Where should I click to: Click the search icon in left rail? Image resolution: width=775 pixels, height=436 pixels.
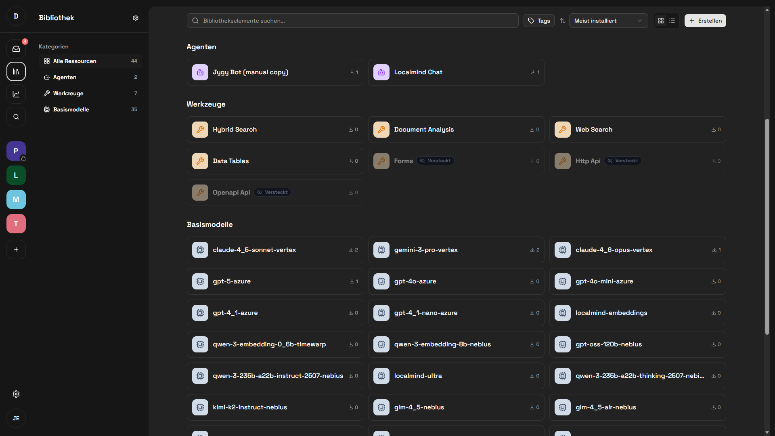16,117
